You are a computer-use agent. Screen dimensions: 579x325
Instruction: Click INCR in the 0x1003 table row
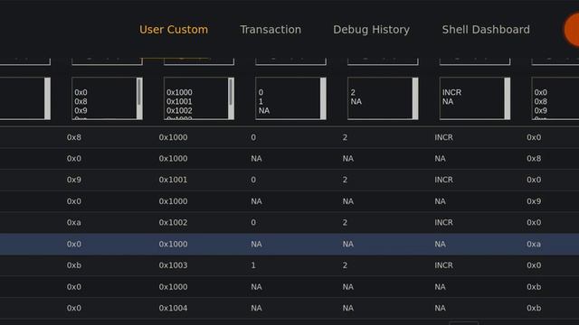click(443, 265)
